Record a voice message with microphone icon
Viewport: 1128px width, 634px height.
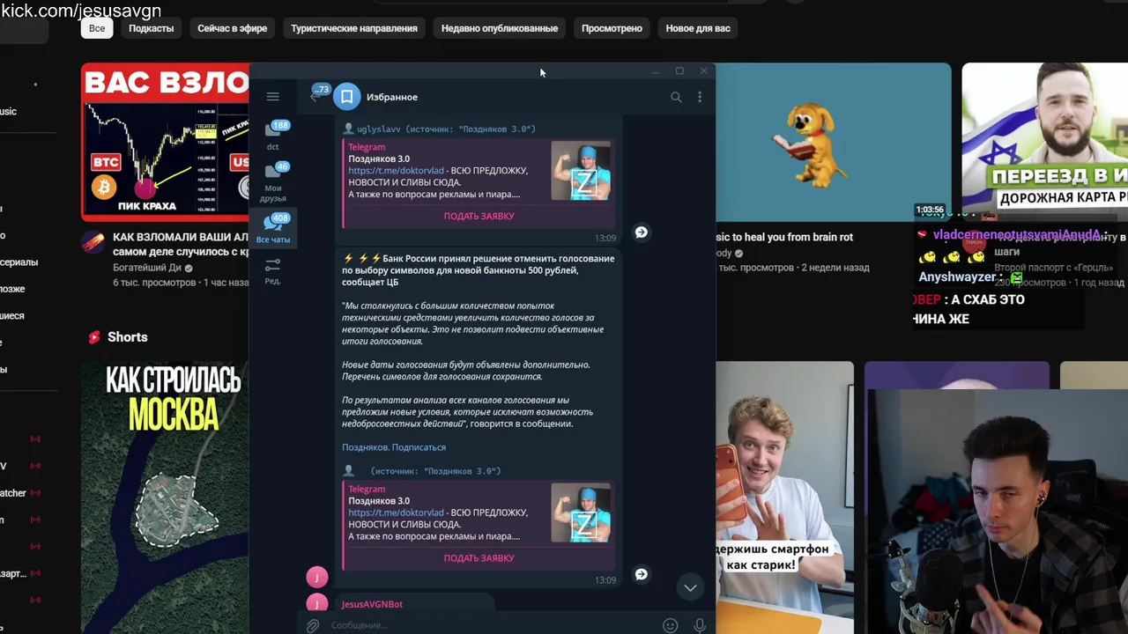700,625
